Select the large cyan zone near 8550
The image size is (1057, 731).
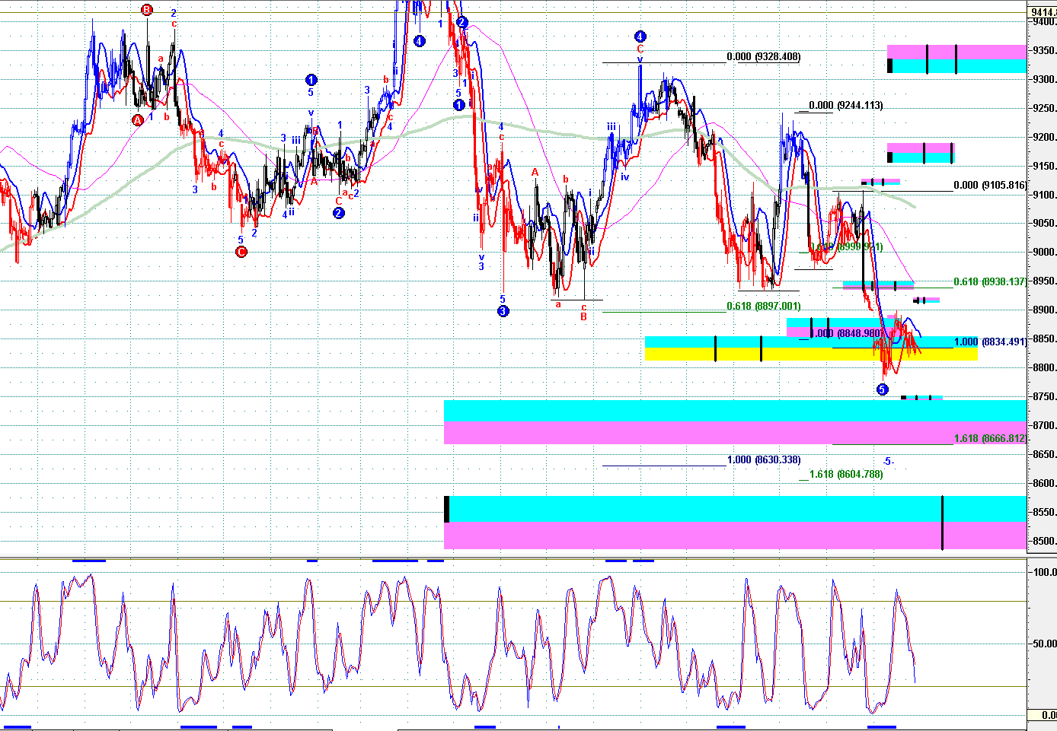click(735, 508)
